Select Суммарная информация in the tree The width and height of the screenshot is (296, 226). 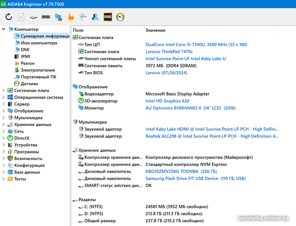(42, 36)
